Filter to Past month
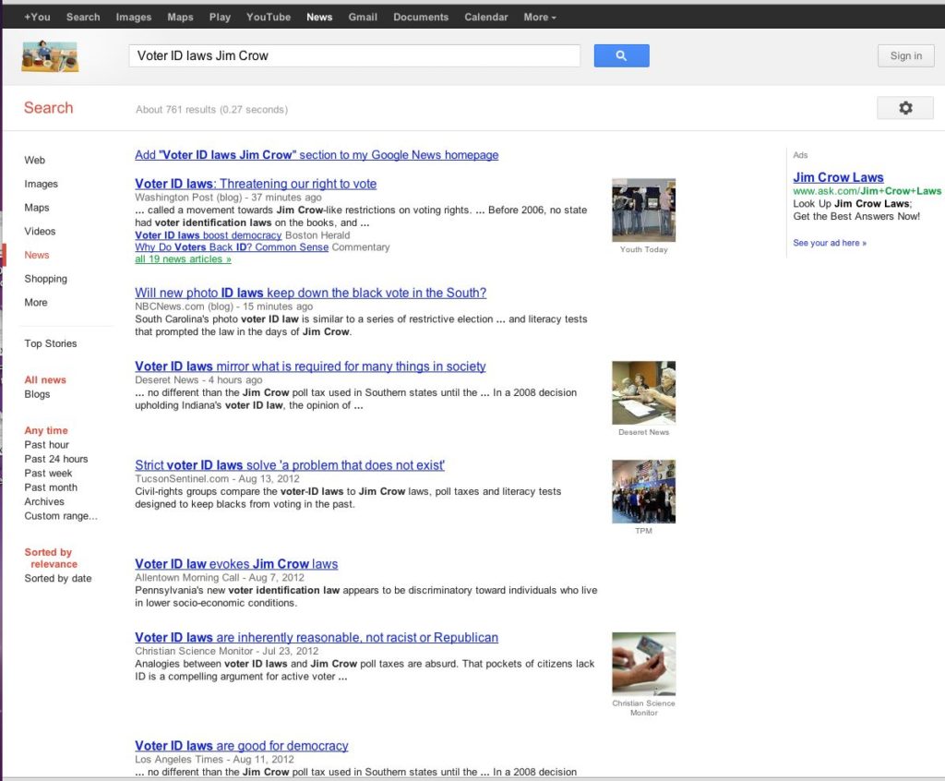 point(51,487)
